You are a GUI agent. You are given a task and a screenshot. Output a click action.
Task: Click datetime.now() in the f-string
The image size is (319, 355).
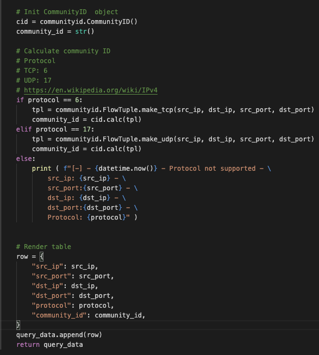click(x=126, y=169)
